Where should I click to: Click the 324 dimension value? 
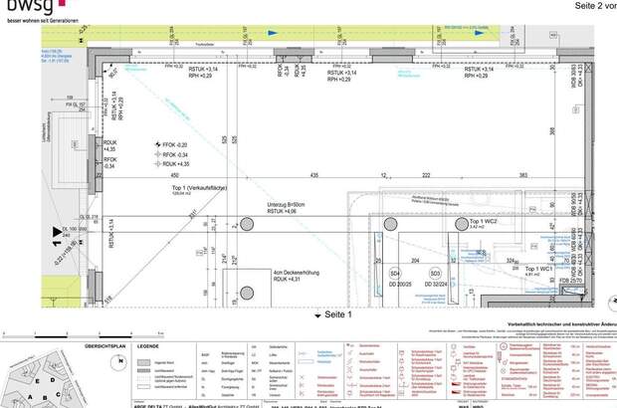click(x=511, y=261)
